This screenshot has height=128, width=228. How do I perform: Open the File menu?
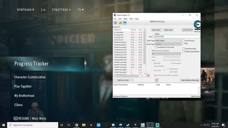[115, 19]
